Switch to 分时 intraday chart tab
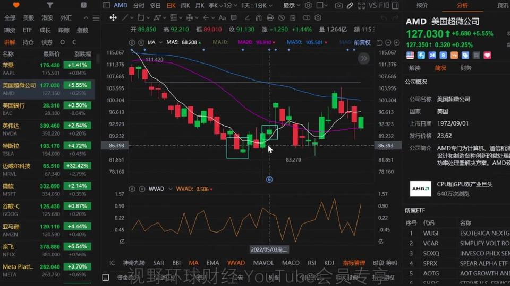The image size is (510, 286). 139,5
